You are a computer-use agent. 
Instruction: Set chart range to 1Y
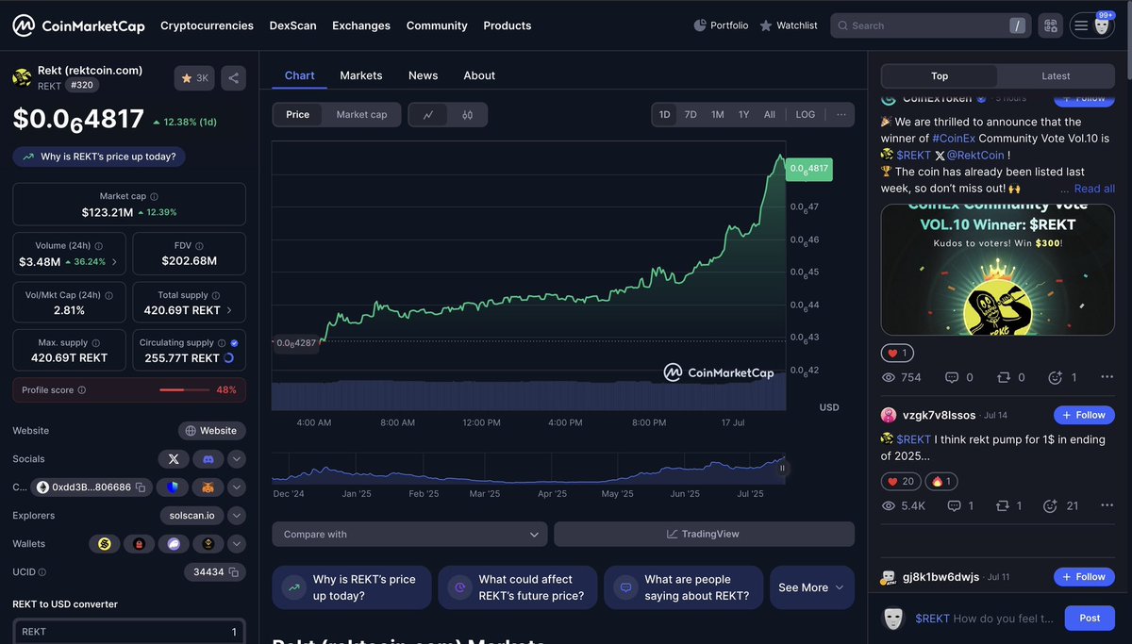pos(743,114)
